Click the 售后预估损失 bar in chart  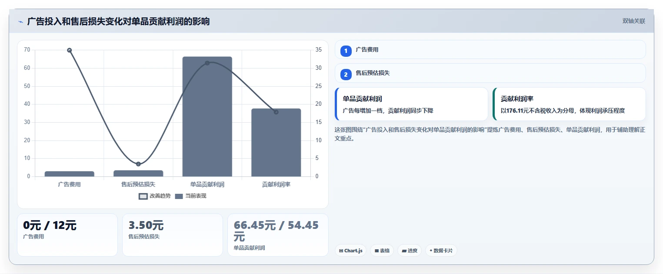pyautogui.click(x=138, y=173)
